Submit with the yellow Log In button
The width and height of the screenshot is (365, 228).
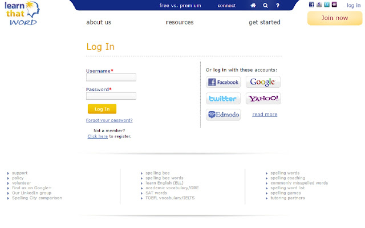pyautogui.click(x=102, y=109)
